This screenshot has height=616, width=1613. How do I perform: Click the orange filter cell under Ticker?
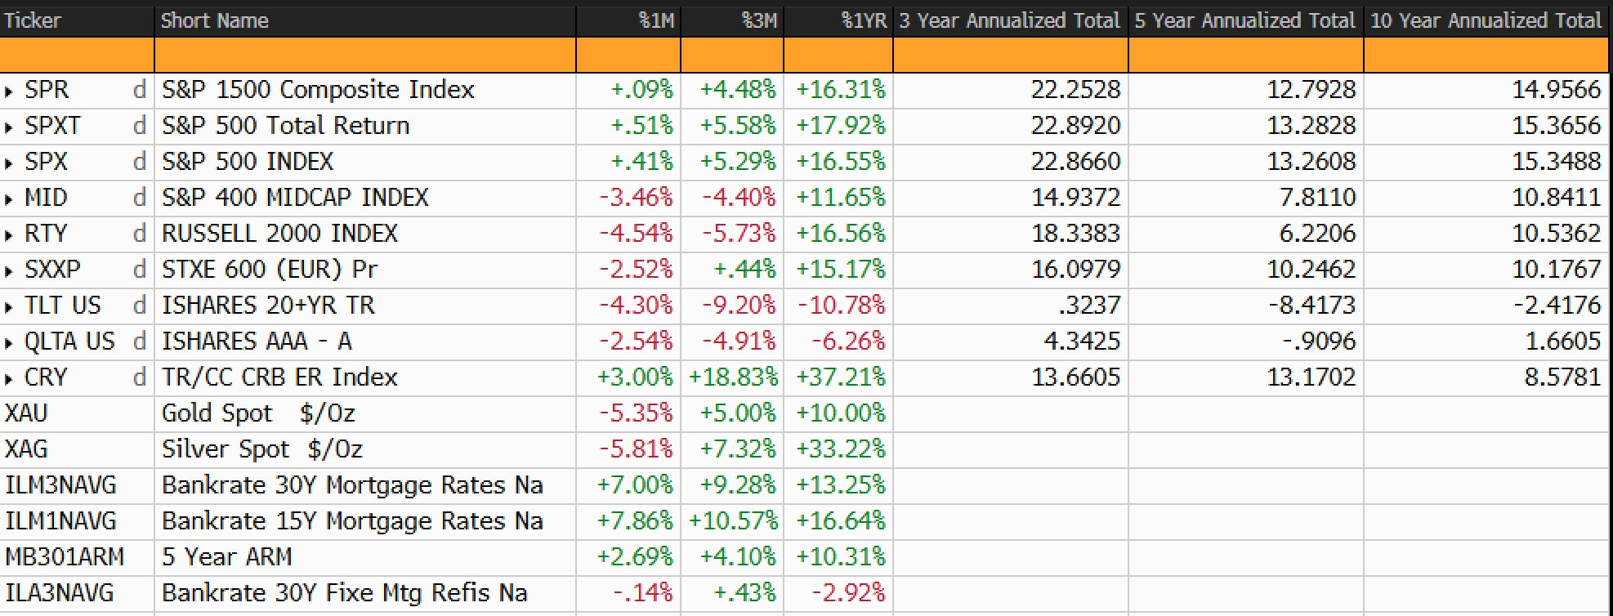77,55
